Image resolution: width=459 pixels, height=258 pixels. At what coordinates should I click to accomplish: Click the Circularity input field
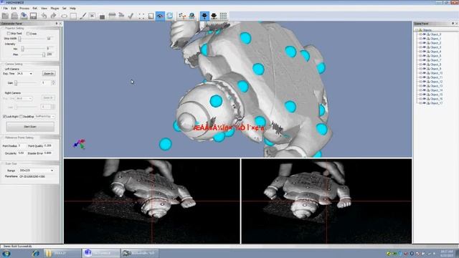pos(22,153)
